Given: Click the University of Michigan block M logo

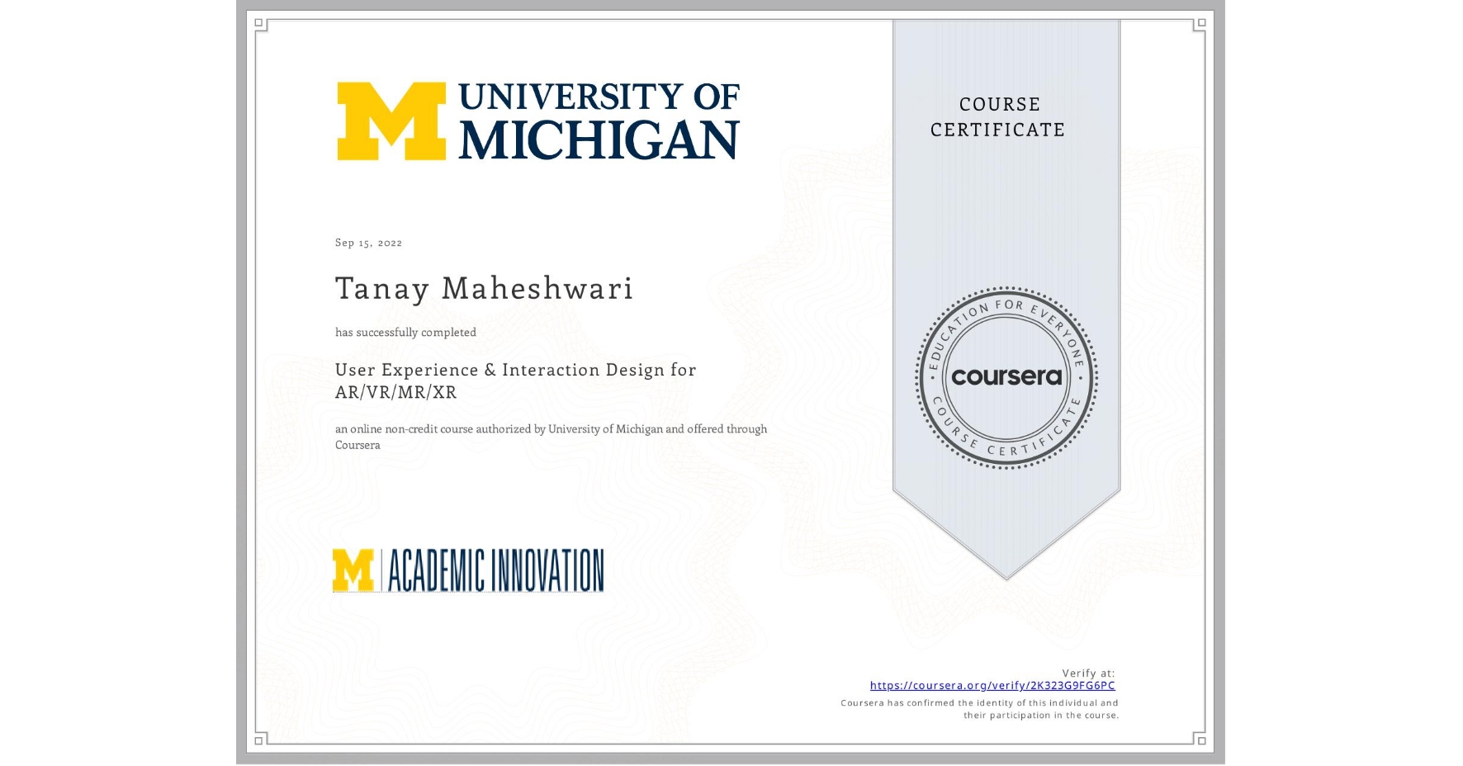Looking at the screenshot, I should pyautogui.click(x=390, y=122).
